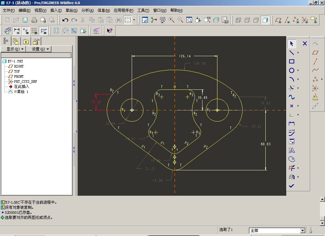Accept the sketch with the blue checkmark
Image resolution: width=325 pixels, height=236 pixels.
(x=292, y=186)
